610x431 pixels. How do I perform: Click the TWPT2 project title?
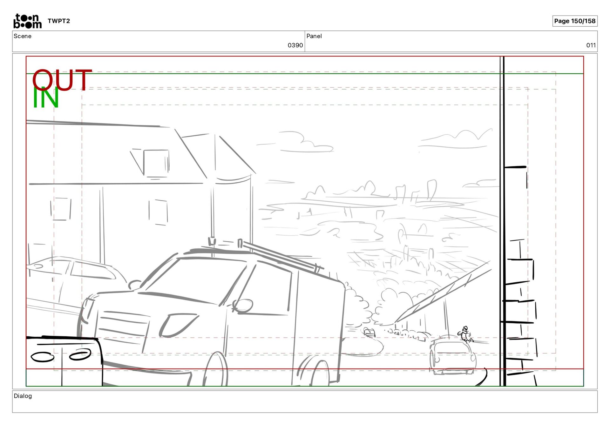59,21
